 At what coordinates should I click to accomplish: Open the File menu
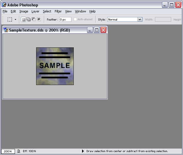[x=5, y=11]
